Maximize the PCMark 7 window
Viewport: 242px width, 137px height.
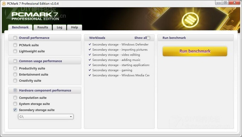tap(225, 3)
